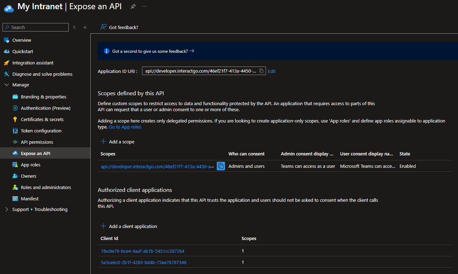
Task: Click Admin consent display column header
Action: 307,154
